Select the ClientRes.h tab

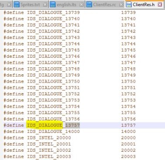tap(144, 4)
